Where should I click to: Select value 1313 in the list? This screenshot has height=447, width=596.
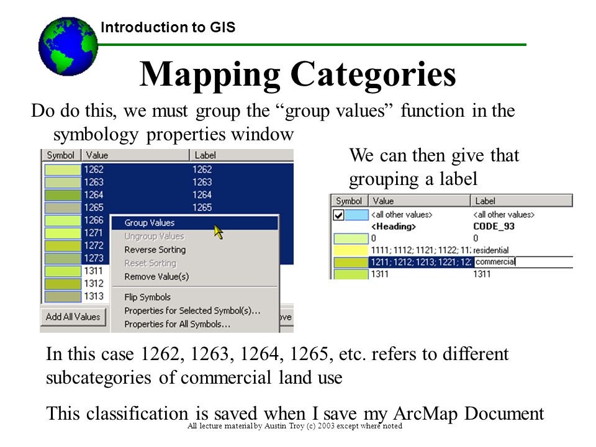(94, 296)
